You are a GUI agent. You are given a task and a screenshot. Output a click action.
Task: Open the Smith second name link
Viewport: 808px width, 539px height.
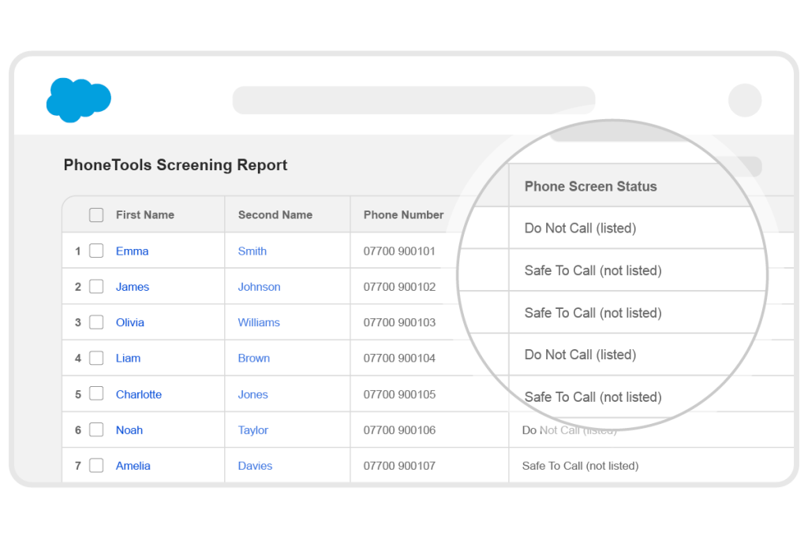pos(252,251)
